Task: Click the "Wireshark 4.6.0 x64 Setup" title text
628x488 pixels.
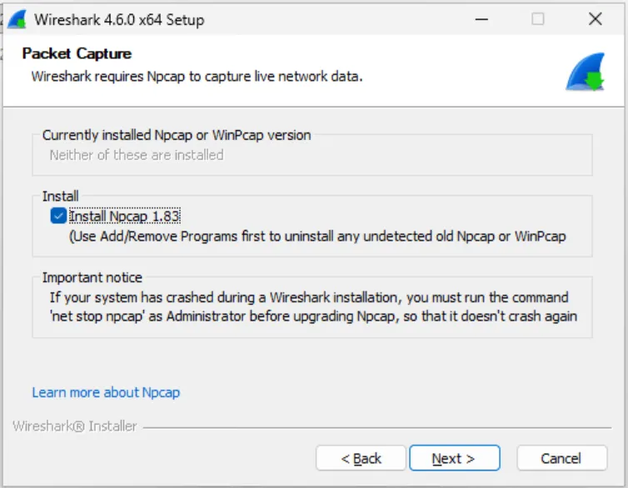Action: [x=119, y=20]
